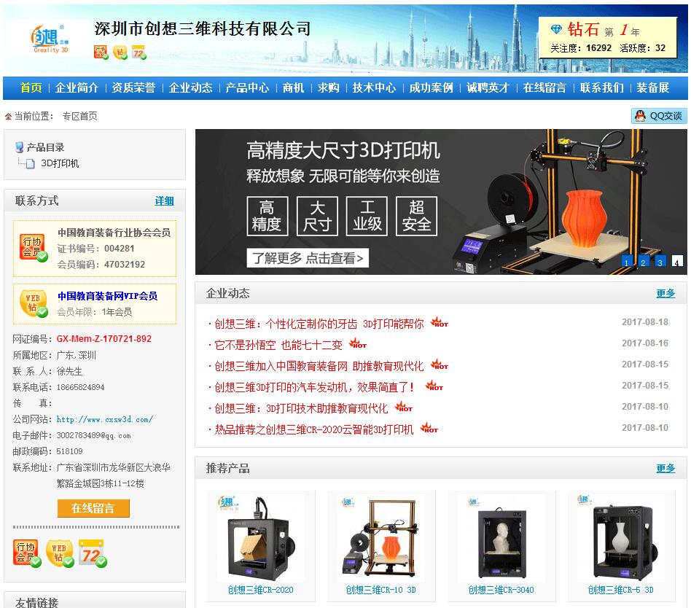The width and height of the screenshot is (691, 608).
Task: Click the QQ交谈 button
Action: (659, 116)
